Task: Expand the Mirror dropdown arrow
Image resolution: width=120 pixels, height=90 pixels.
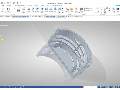Action: [72, 13]
